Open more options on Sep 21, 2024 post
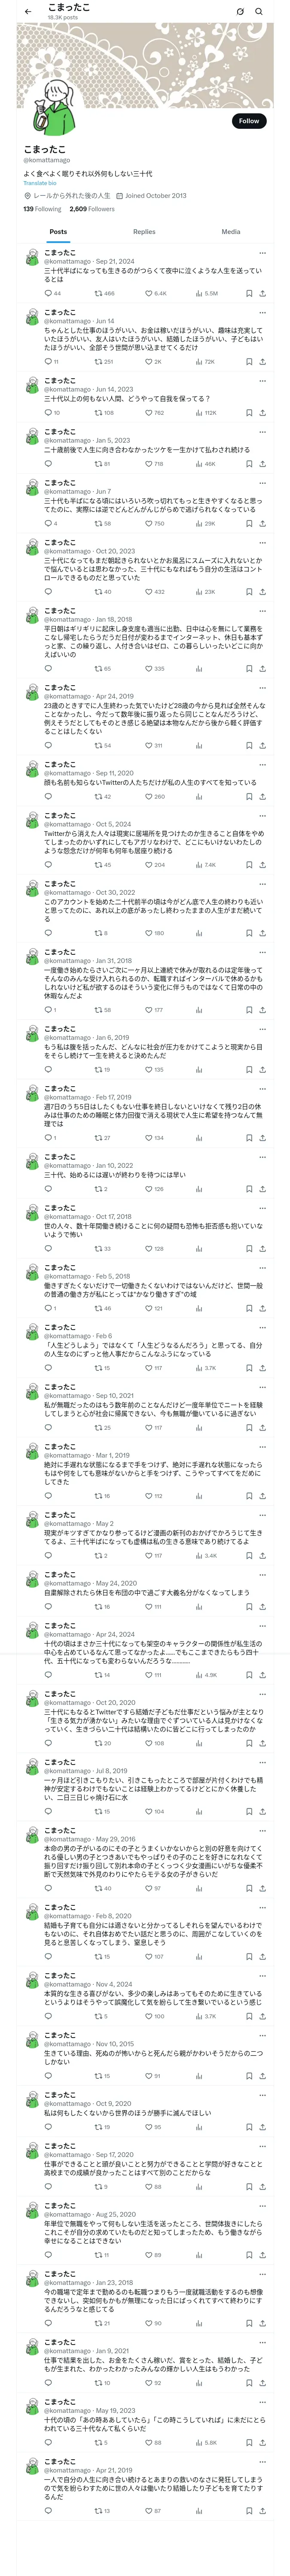The image size is (290, 2576). (263, 253)
